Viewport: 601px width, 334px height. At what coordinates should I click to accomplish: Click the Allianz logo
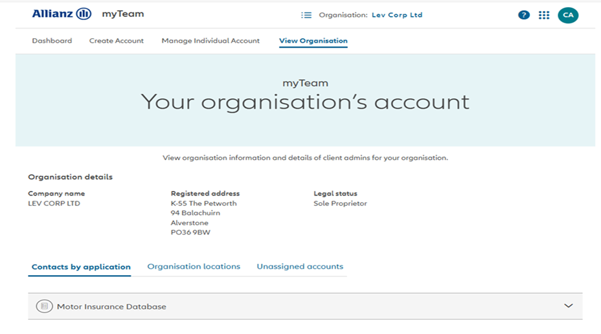pyautogui.click(x=62, y=14)
